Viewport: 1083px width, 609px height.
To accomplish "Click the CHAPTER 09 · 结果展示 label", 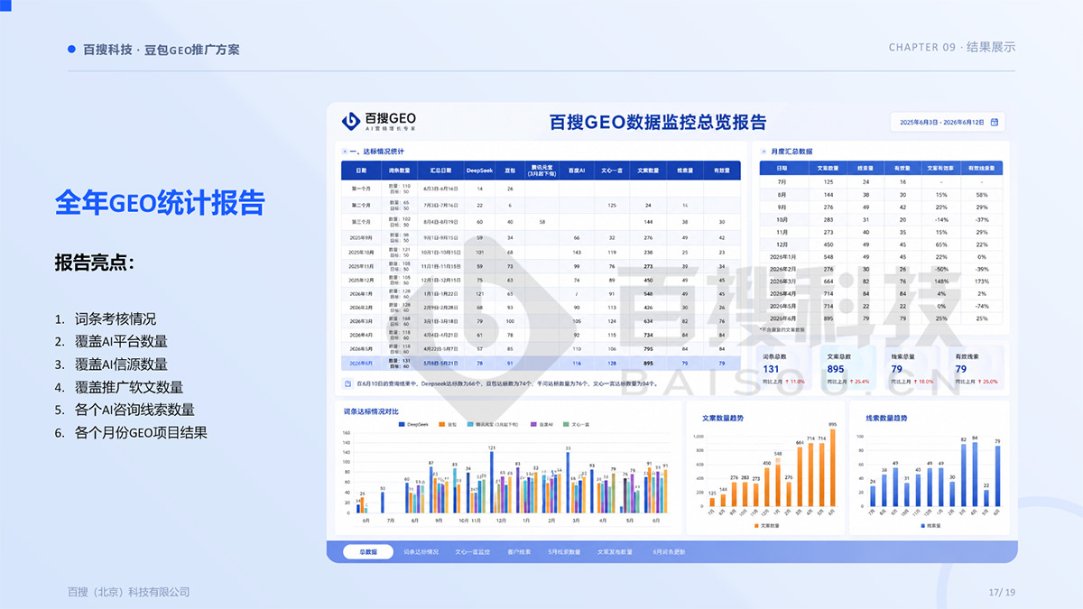I will point(952,47).
